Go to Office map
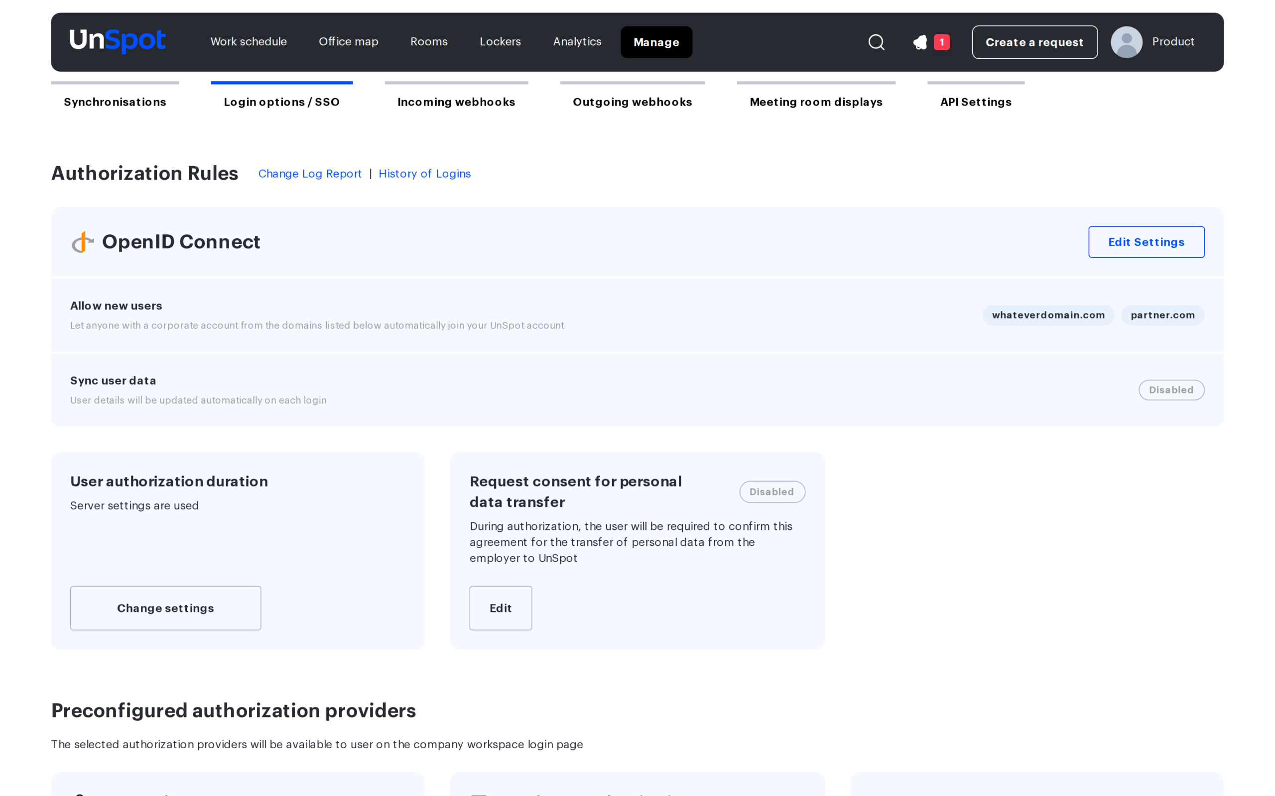This screenshot has height=796, width=1275. pyautogui.click(x=348, y=42)
